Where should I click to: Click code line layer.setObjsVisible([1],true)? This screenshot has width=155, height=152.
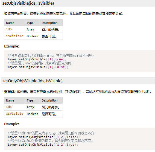(37, 59)
